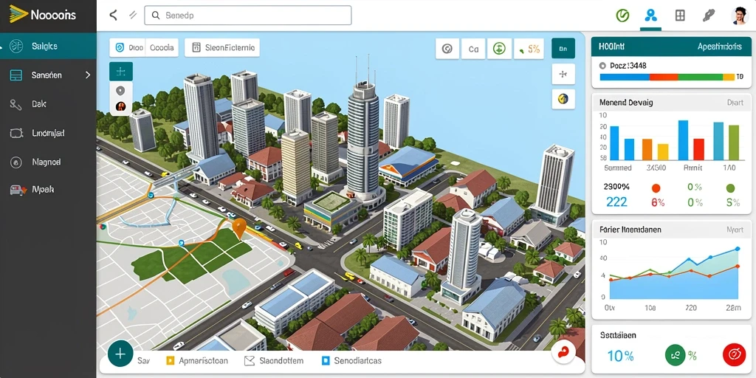Open the blue people icon tab
This screenshot has width=756, height=378.
point(651,16)
